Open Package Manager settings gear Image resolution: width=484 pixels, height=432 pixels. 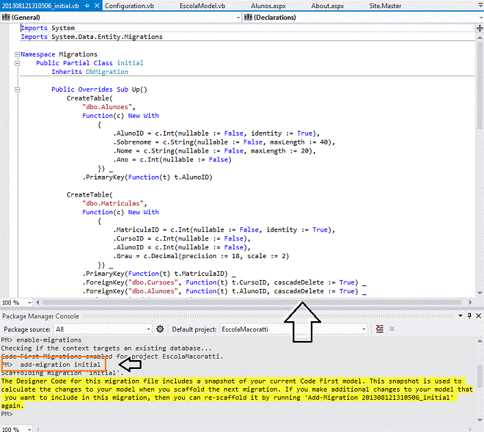[x=160, y=329]
